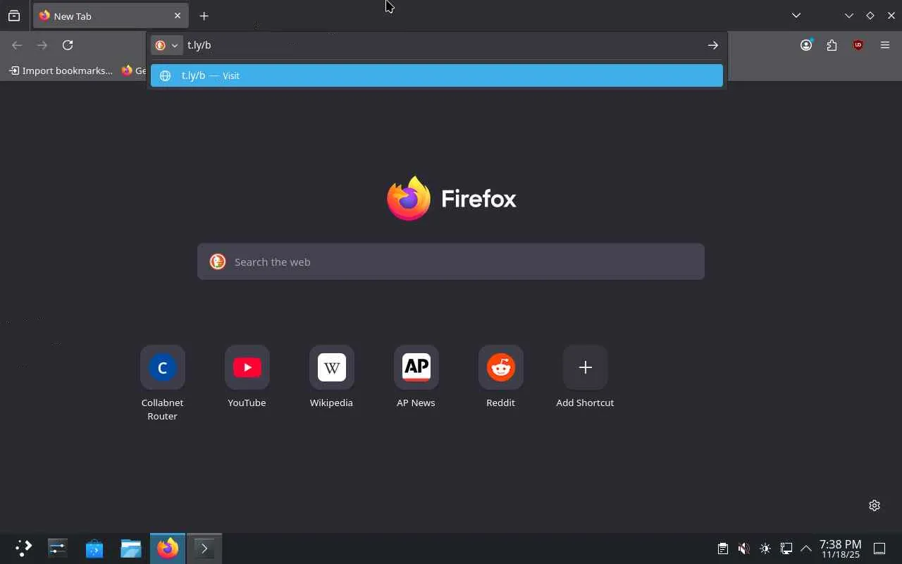Open the screen brightness tray icon
The height and width of the screenshot is (564, 902).
pyautogui.click(x=765, y=548)
